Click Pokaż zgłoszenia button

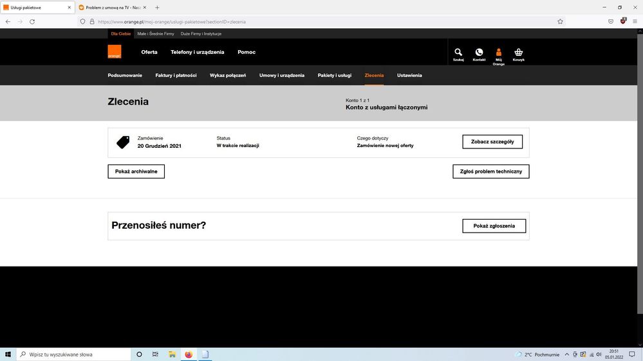coord(494,226)
